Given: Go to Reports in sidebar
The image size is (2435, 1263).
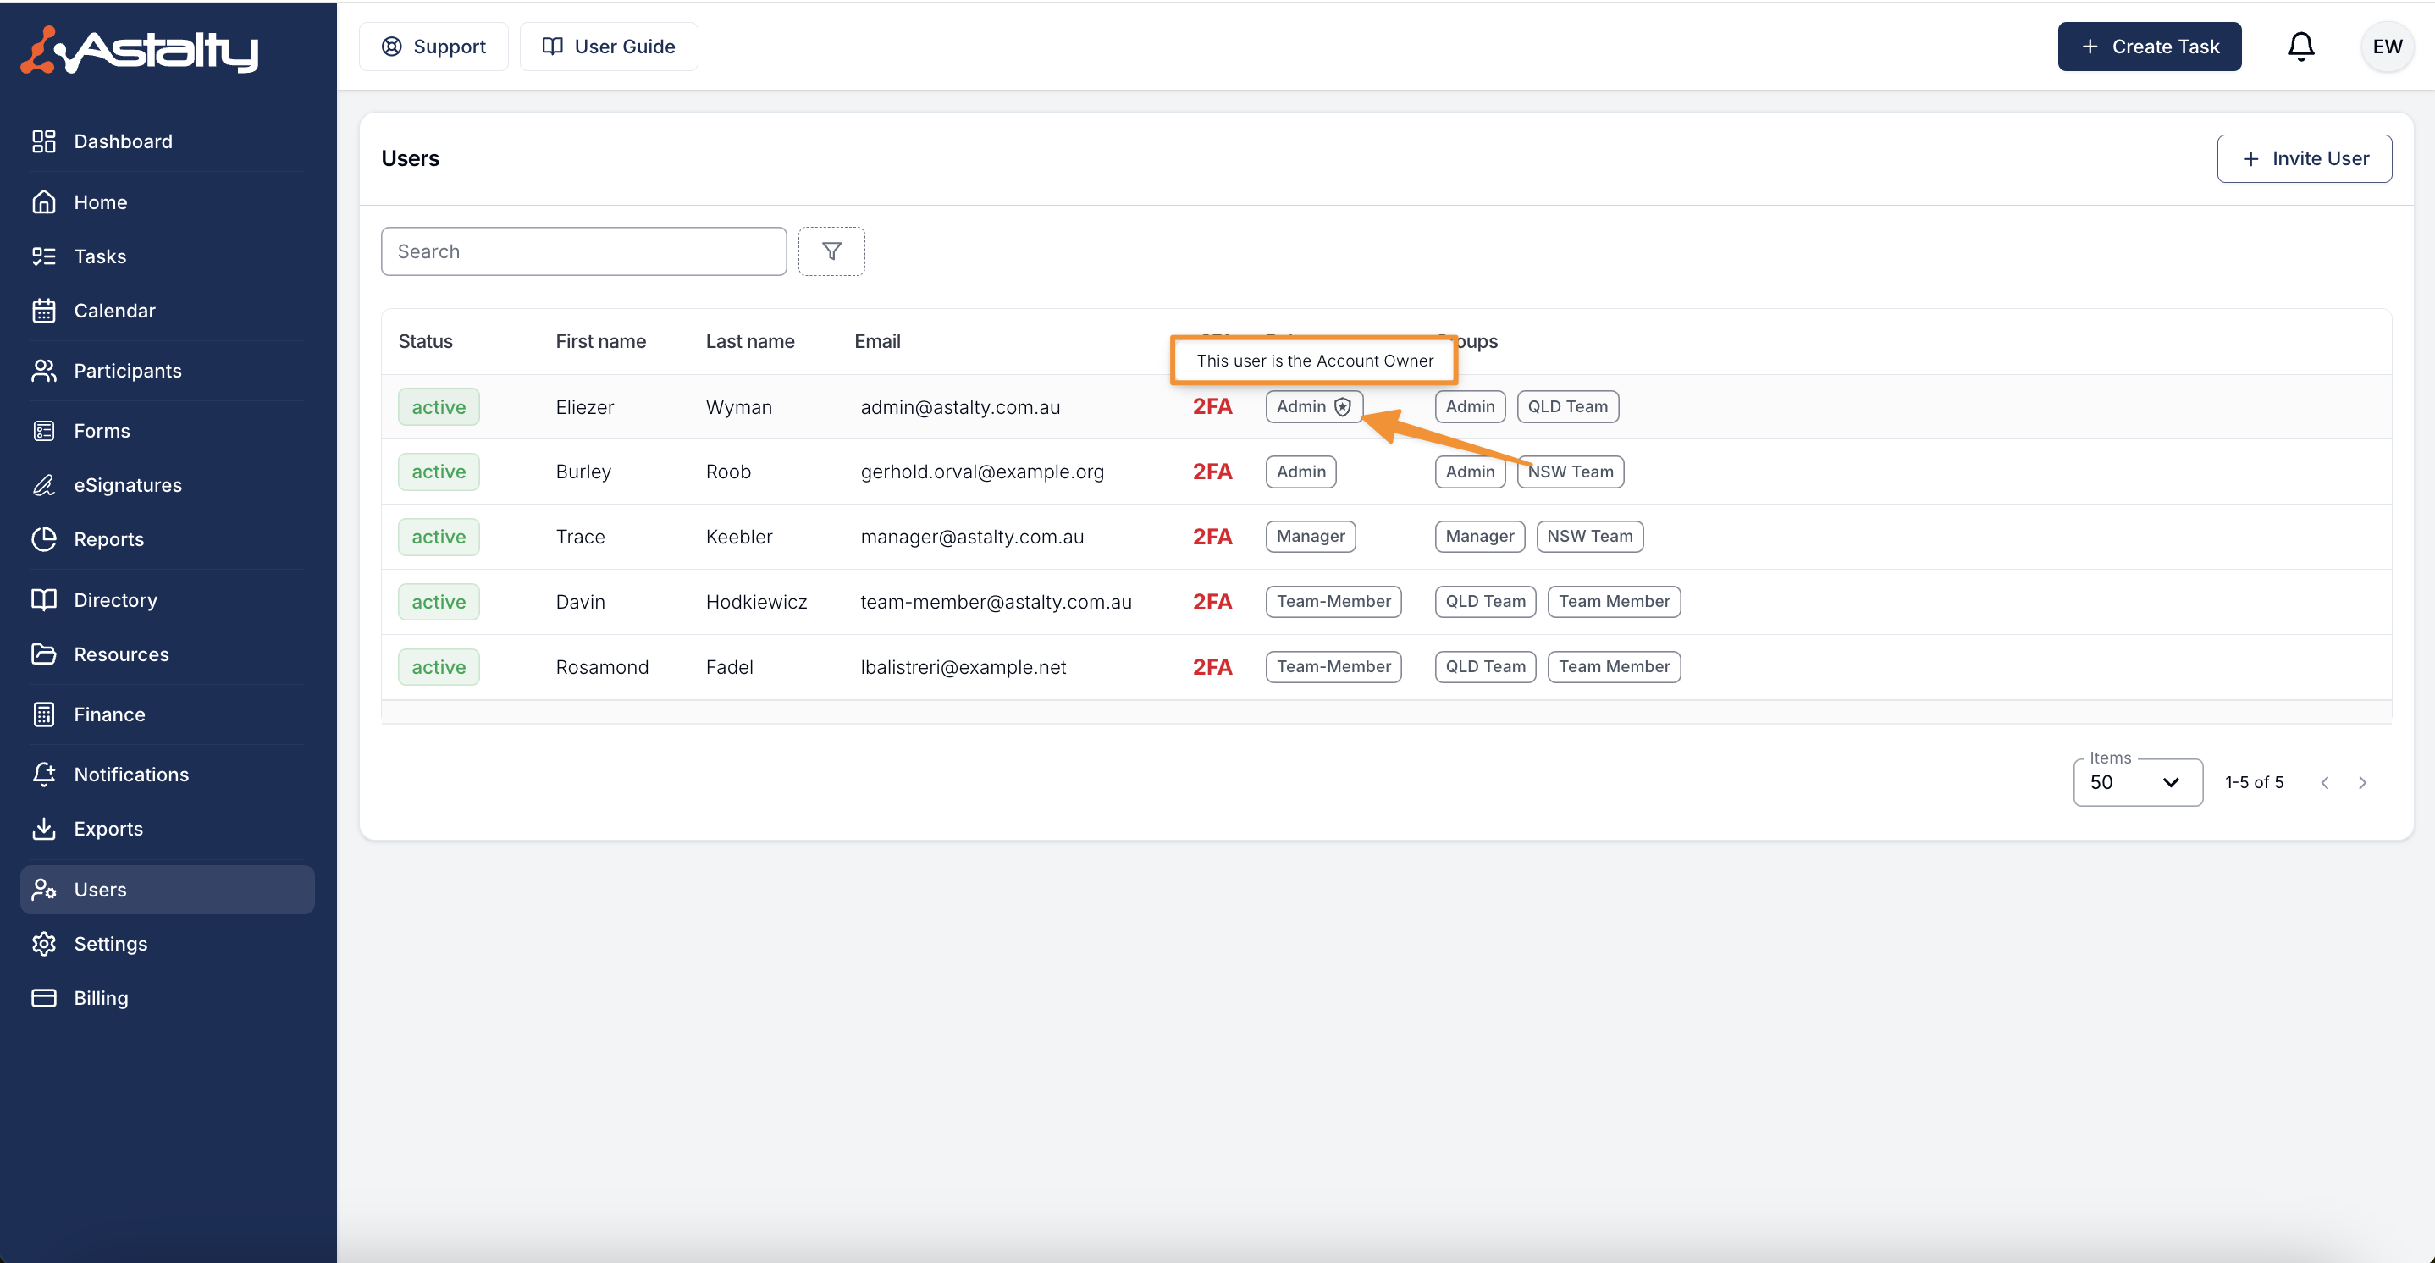Looking at the screenshot, I should coord(108,539).
